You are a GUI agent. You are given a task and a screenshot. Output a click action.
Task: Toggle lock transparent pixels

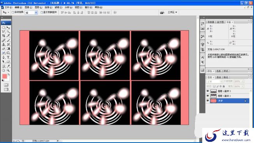[214, 86]
